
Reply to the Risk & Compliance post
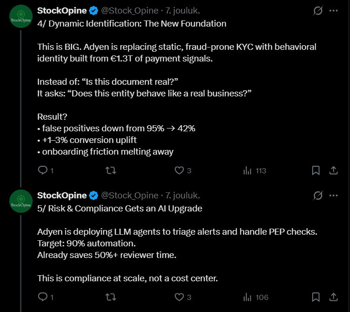[42, 297]
